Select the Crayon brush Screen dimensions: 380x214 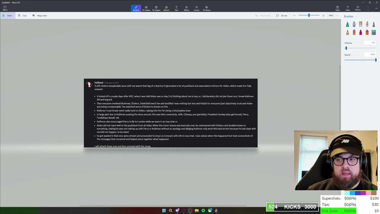pyautogui.click(x=360, y=32)
